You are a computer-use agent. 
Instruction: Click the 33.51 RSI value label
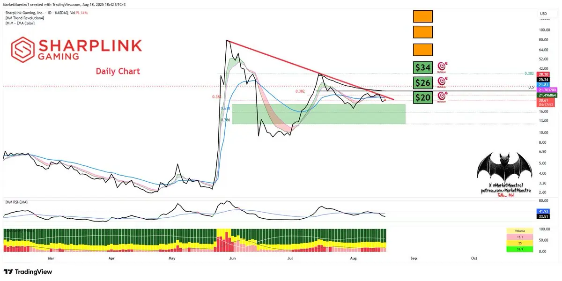[x=543, y=216]
